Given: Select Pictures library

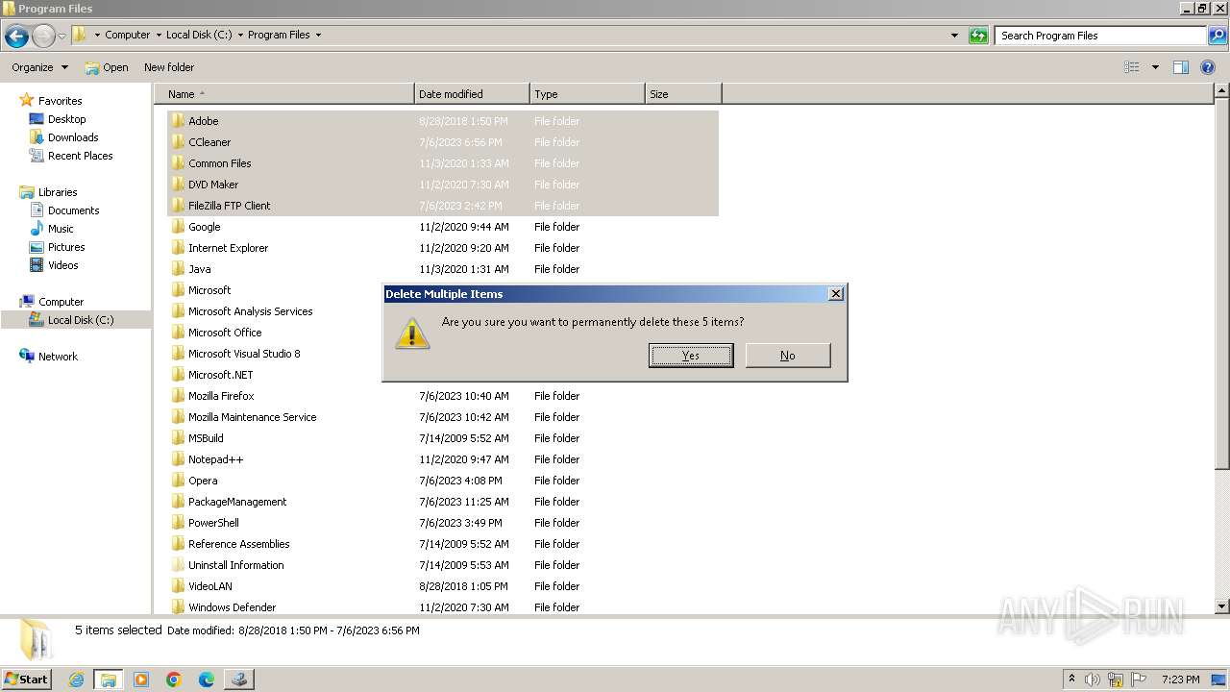Looking at the screenshot, I should click(x=66, y=247).
